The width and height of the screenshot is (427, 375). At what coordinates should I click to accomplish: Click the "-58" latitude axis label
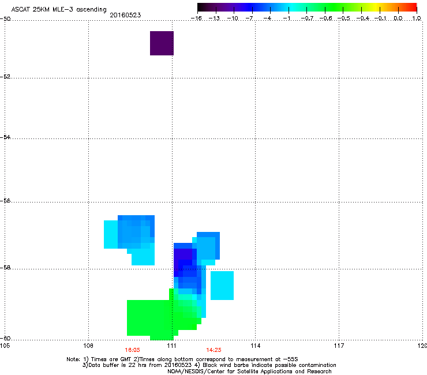tap(5, 268)
